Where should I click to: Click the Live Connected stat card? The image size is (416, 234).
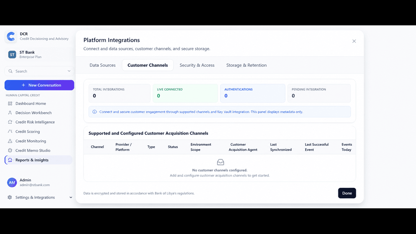[x=185, y=93]
